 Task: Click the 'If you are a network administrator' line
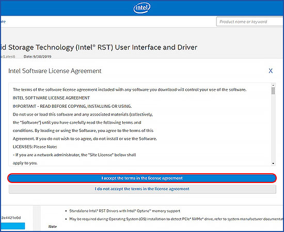(74, 155)
